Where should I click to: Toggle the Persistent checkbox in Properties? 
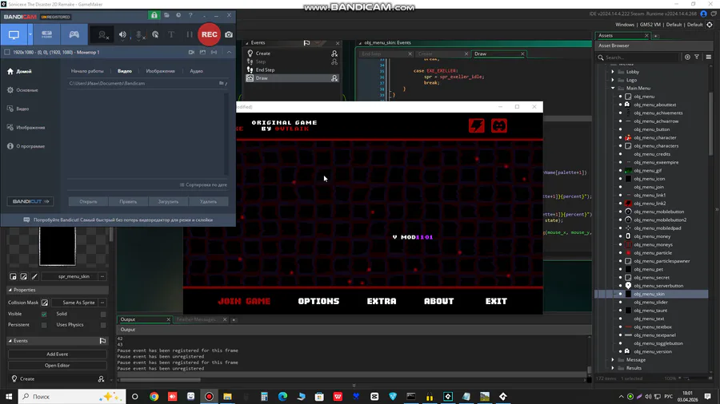point(44,325)
